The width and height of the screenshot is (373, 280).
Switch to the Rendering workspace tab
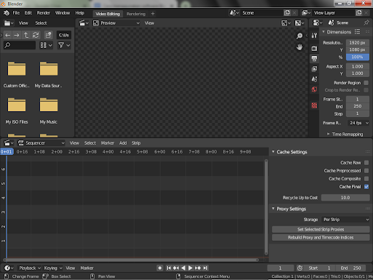pyautogui.click(x=136, y=14)
